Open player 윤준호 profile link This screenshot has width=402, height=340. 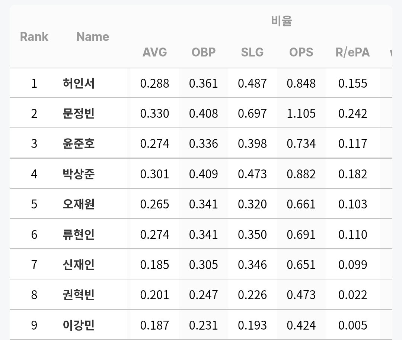point(79,144)
